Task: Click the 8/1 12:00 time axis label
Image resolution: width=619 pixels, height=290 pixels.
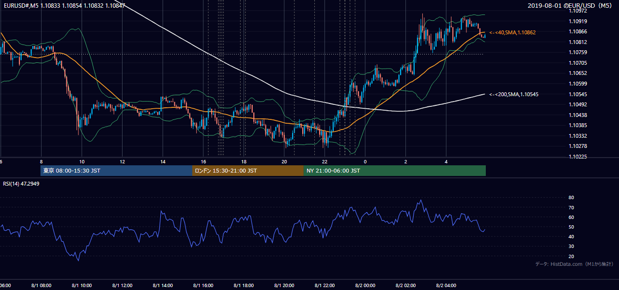Action: click(123, 285)
